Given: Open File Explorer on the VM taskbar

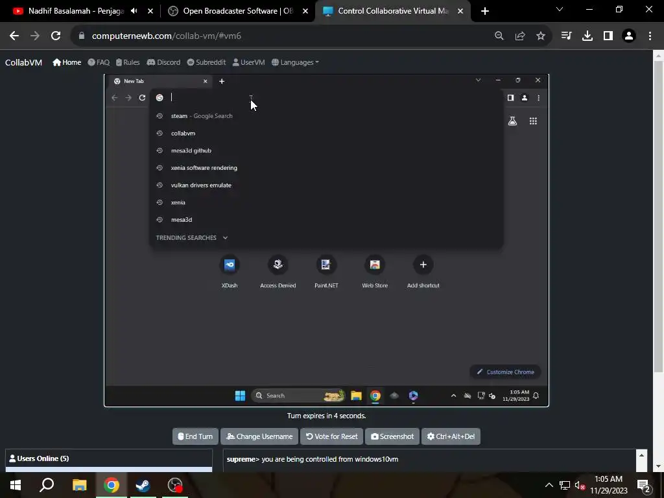Looking at the screenshot, I should (356, 396).
